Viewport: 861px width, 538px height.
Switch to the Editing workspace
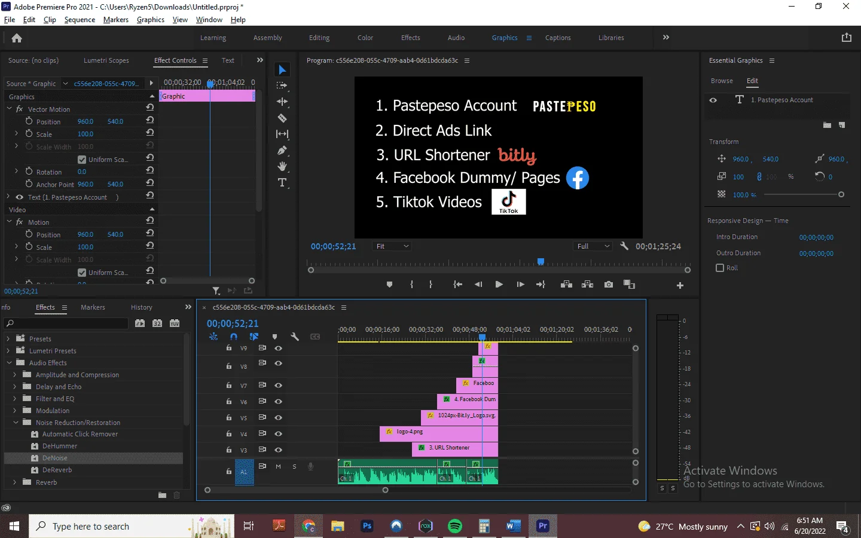(x=319, y=38)
